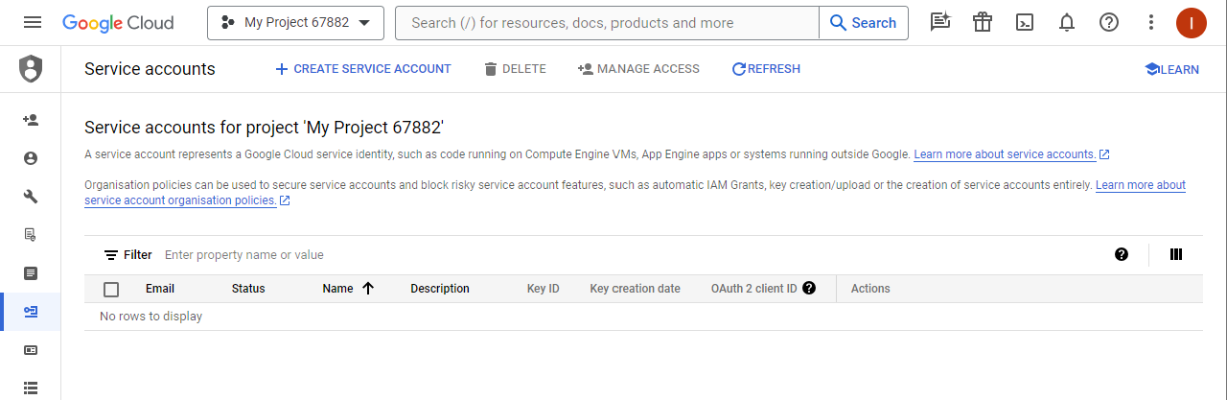This screenshot has height=400, width=1227.
Task: Click the wrench tools sidebar icon
Action: (x=31, y=197)
